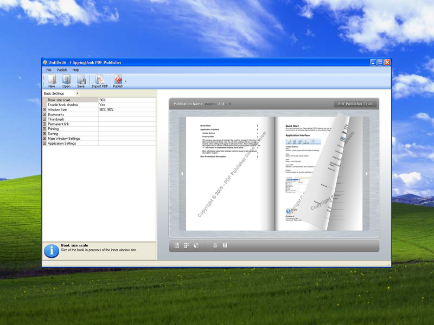The image size is (434, 325).
Task: Expand Application Settings group
Action: coord(44,144)
